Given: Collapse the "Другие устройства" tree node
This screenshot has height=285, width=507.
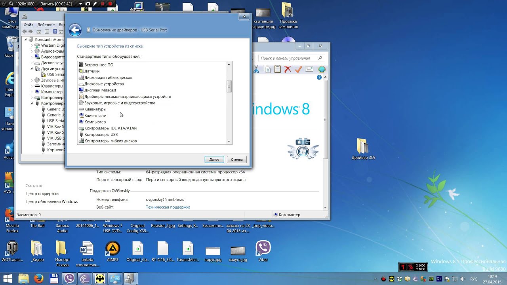Looking at the screenshot, I should (x=32, y=68).
